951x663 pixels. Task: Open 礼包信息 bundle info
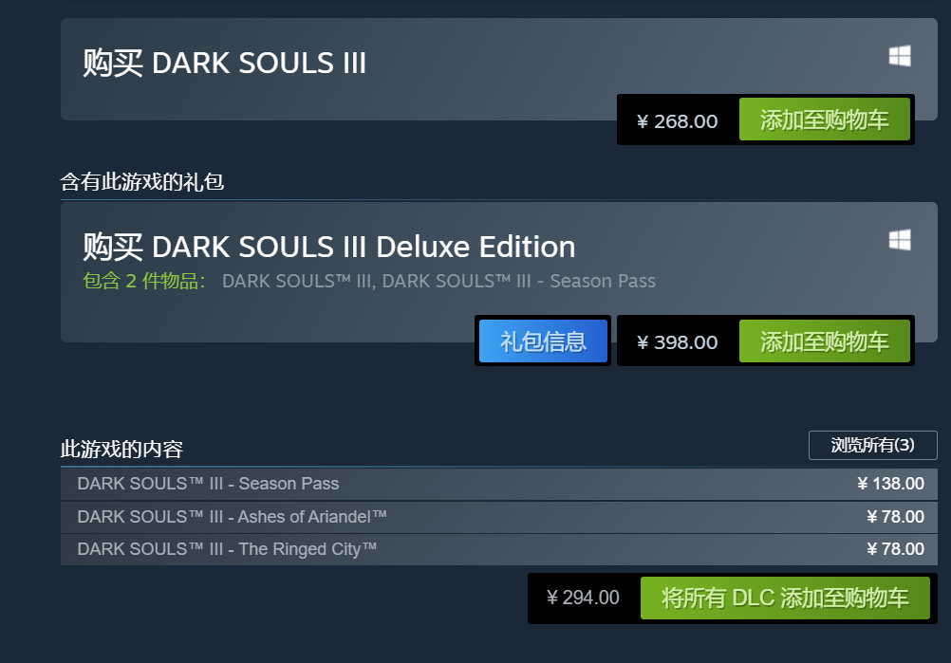pos(543,341)
